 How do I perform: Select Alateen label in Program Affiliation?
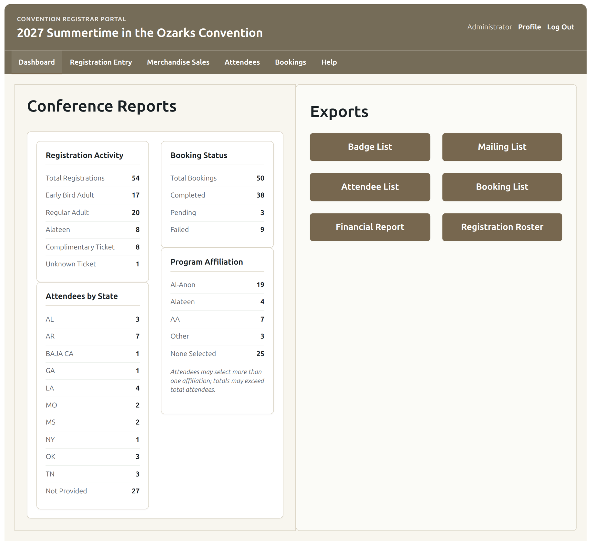point(182,302)
